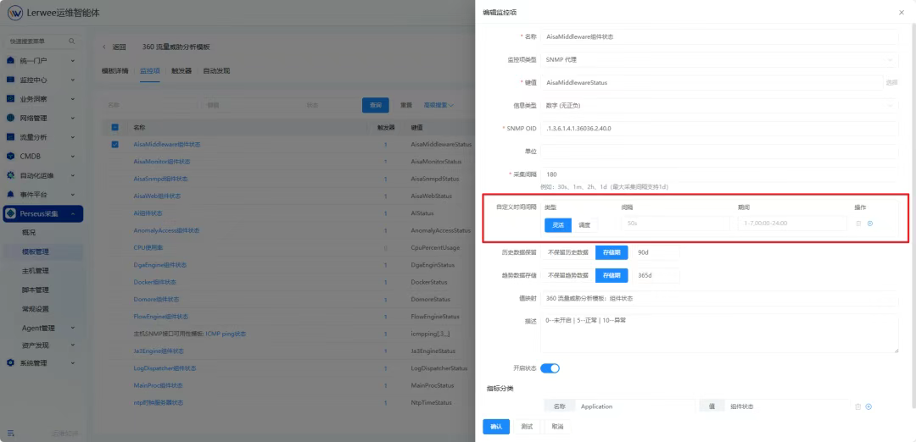
Task: Switch to the 触发器 tab
Action: coord(182,71)
